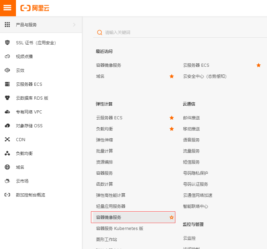Open 函数计算

tap(105, 184)
